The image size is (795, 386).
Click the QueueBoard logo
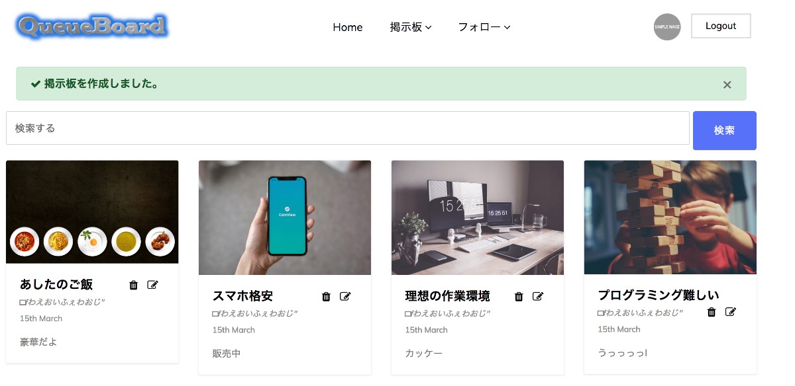click(92, 26)
